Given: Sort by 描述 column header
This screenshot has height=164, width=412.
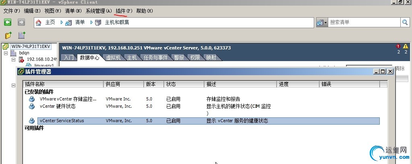Looking at the screenshot, I should [240, 84].
